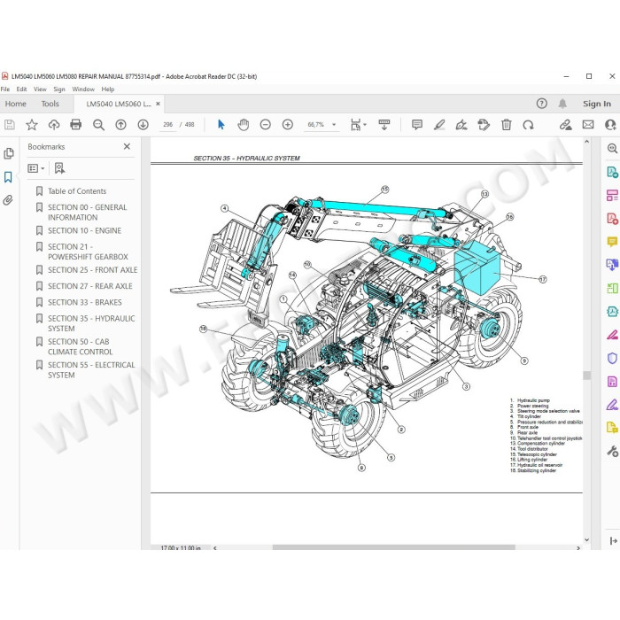Open the draw markup tool
This screenshot has width=620, height=620.
click(x=461, y=125)
